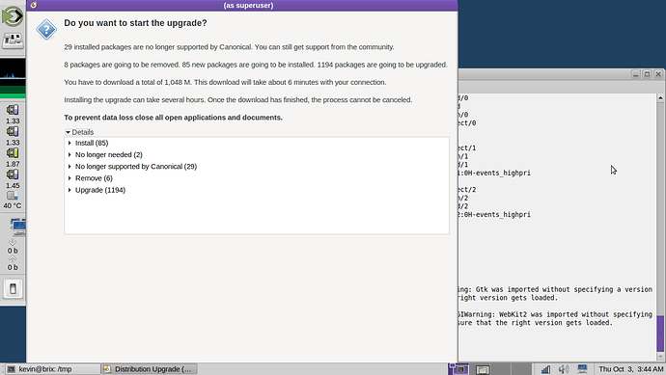The width and height of the screenshot is (666, 375).
Task: Close the terminal window
Action: point(658,74)
